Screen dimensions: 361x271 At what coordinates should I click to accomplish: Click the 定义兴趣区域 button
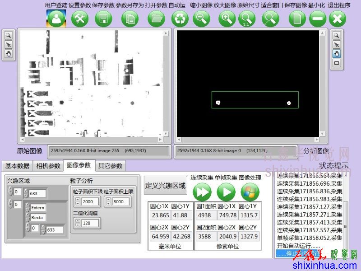click(x=165, y=186)
